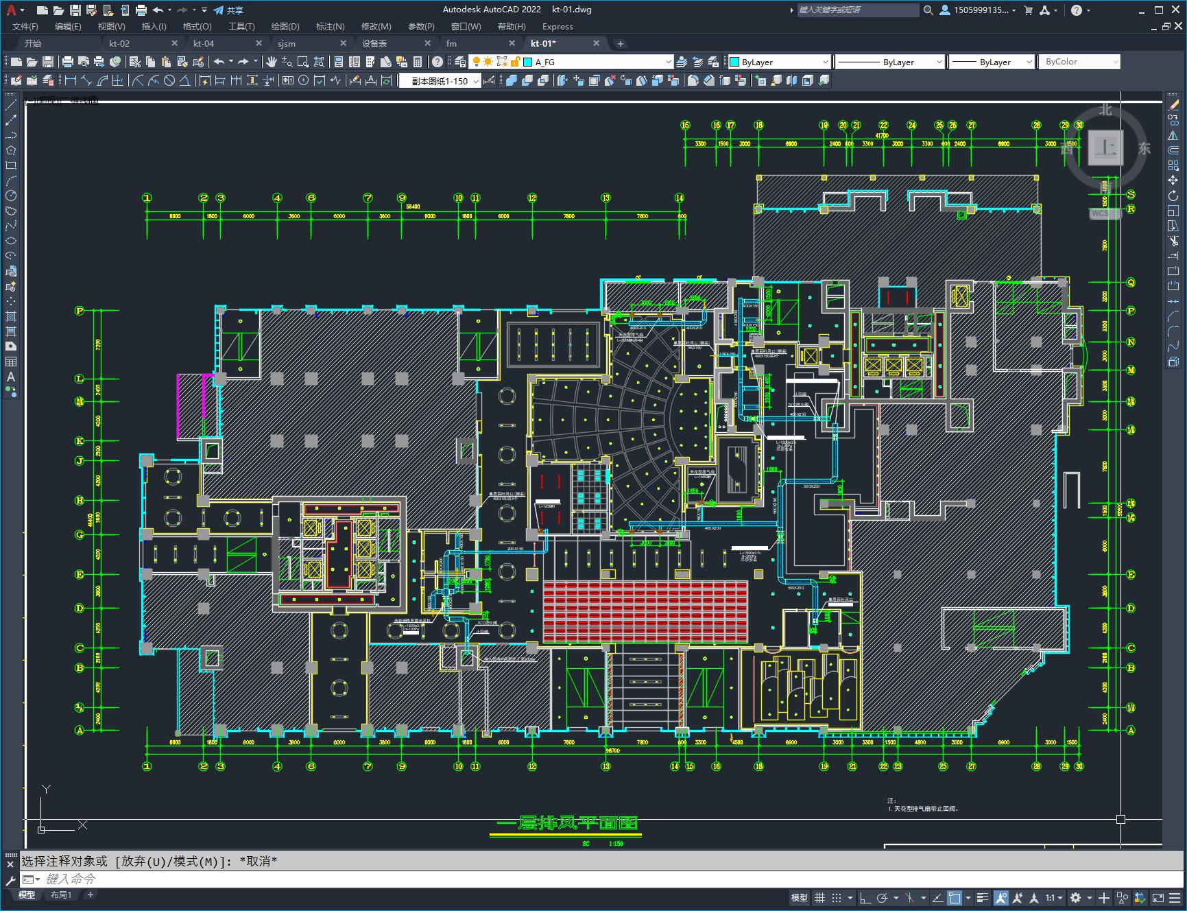This screenshot has height=911, width=1187.
Task: Toggle grid display in status bar
Action: click(819, 897)
